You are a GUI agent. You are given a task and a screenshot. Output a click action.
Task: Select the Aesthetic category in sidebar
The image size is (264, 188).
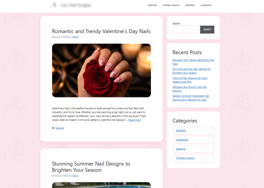pos(193,131)
